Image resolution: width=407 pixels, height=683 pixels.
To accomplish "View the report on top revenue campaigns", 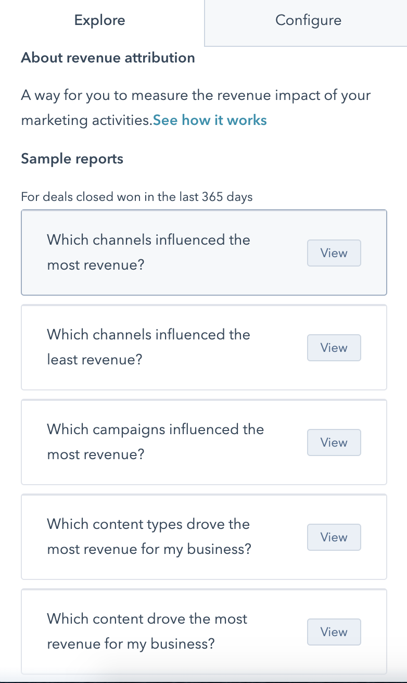I will point(334,442).
